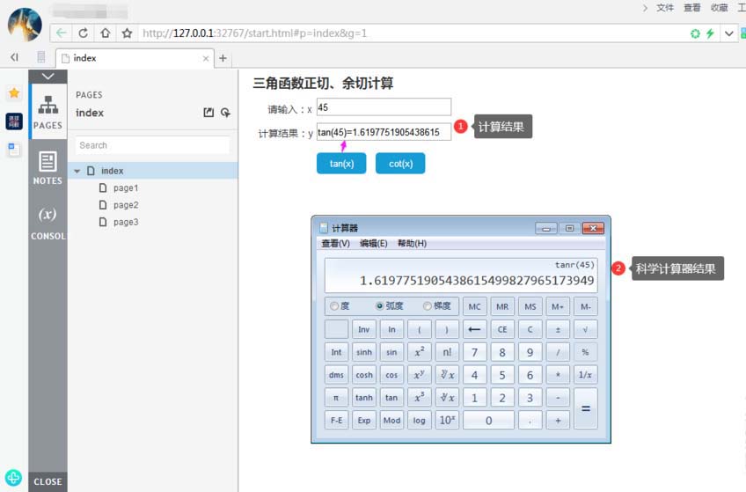This screenshot has height=492, width=746.
Task: Click the green recycle icon in address bar
Action: point(695,33)
